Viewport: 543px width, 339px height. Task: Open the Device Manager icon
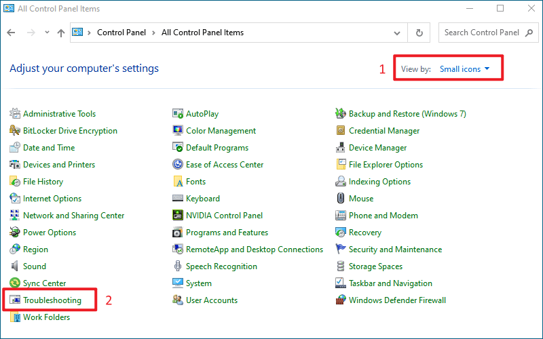pos(341,147)
